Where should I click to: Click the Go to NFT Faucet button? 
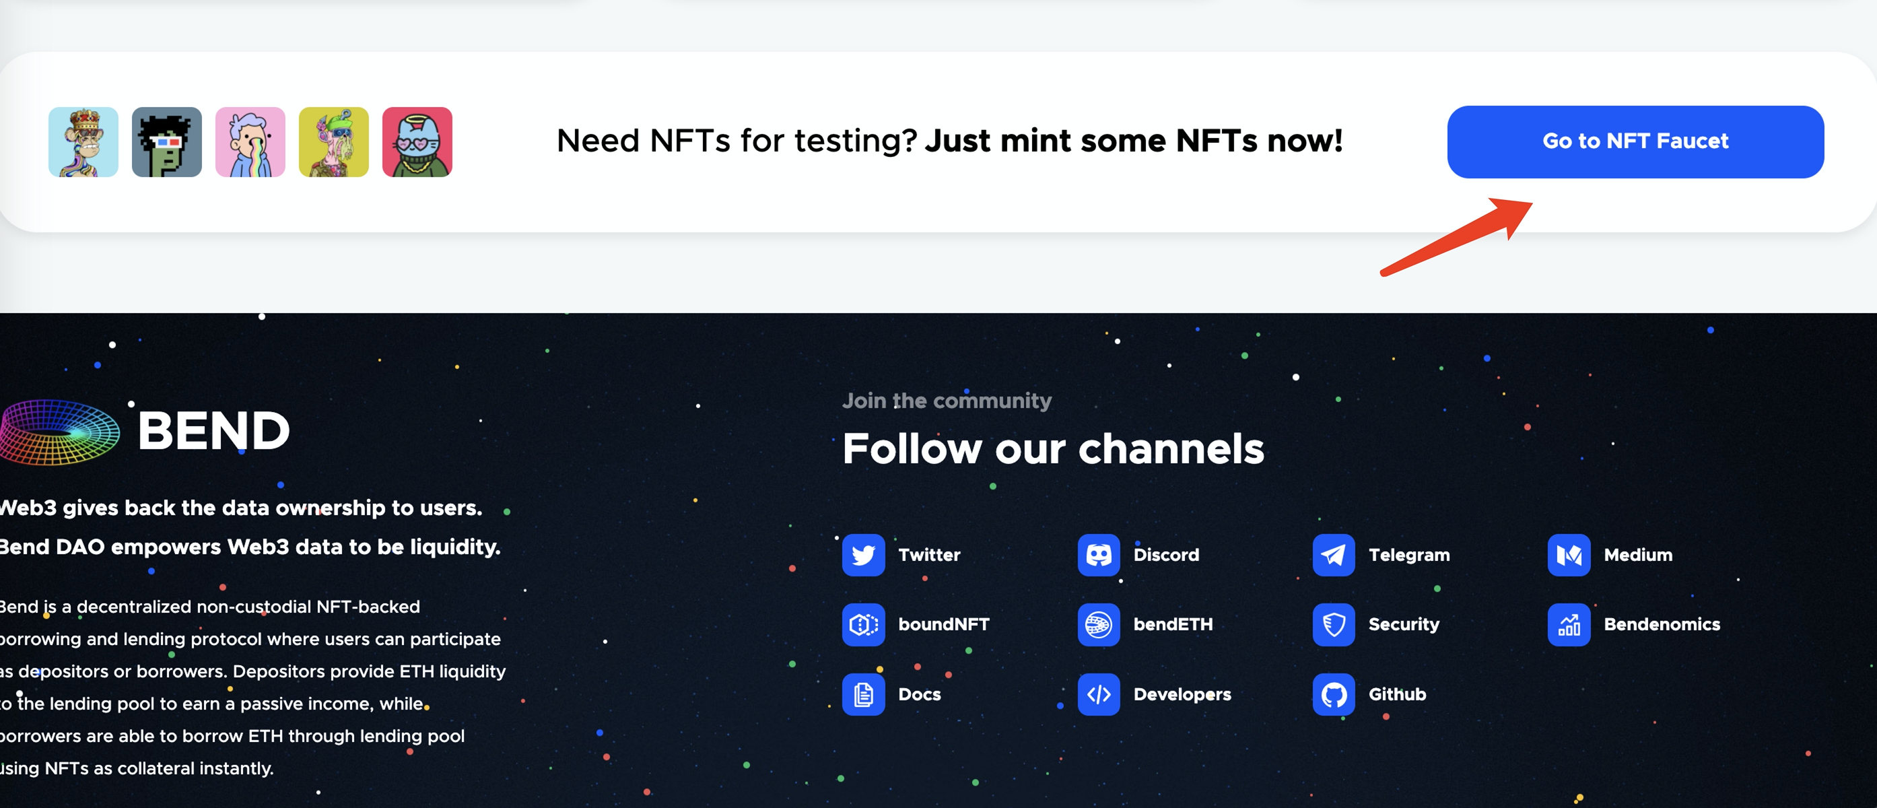(x=1635, y=141)
